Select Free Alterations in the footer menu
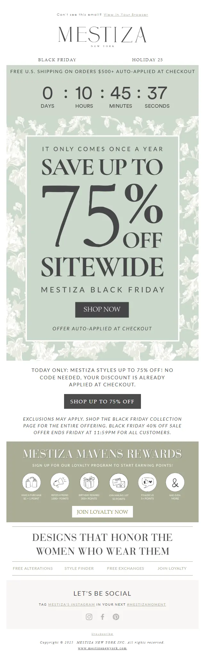This screenshot has width=205, height=664. [x=33, y=568]
